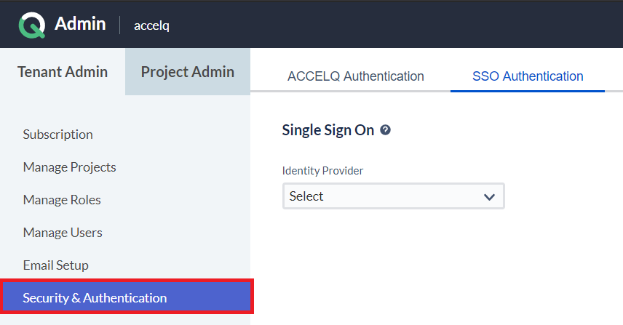Select Security & Authentication menu item
Viewport: 623px width, 325px height.
point(127,297)
